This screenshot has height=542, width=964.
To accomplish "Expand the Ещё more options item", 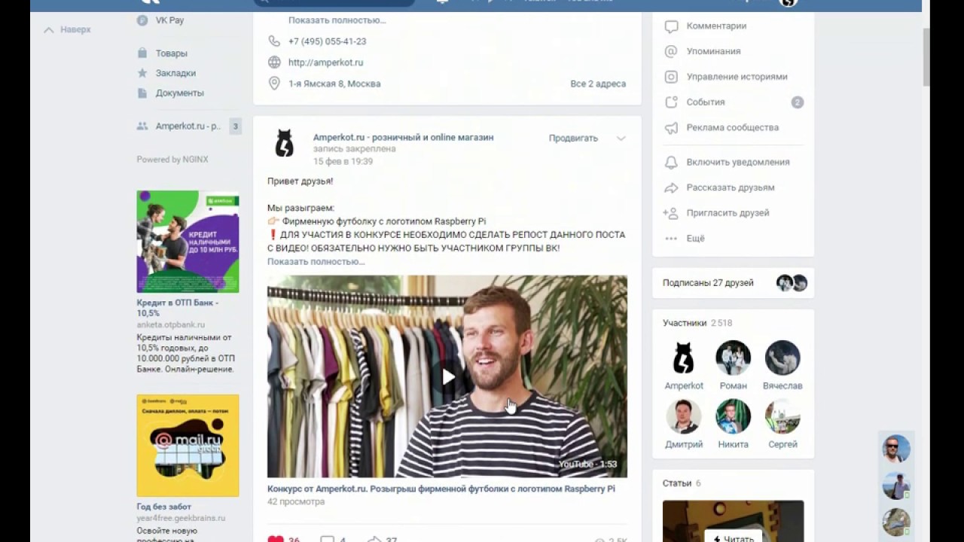I will pyautogui.click(x=695, y=239).
